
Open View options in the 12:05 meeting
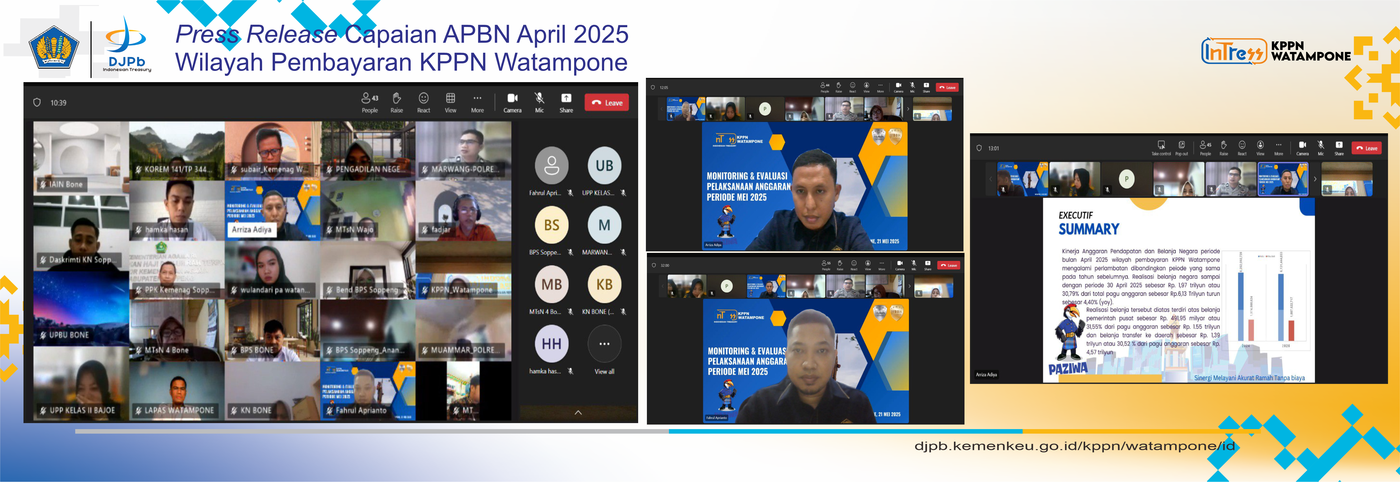click(867, 87)
